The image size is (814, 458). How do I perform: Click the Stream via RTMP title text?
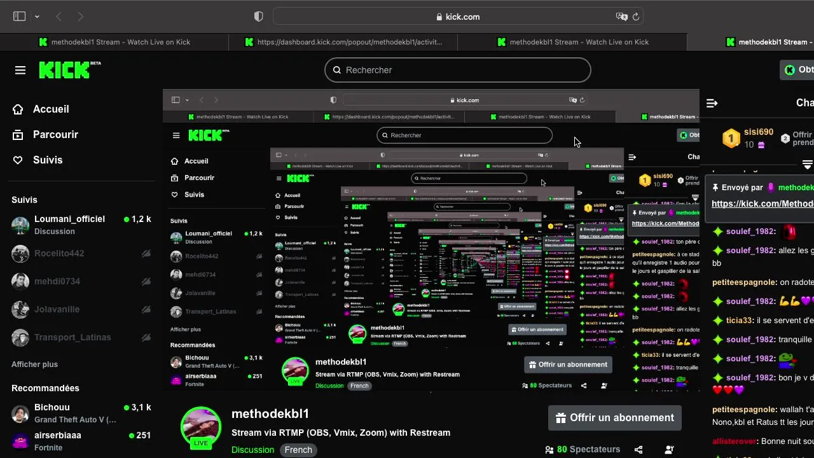click(x=341, y=433)
